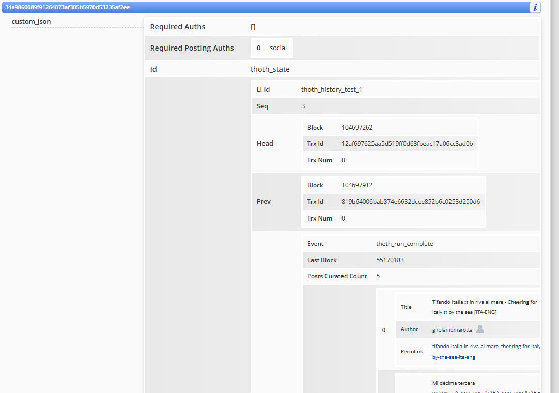Click the Posts Curated Count value 5

point(378,276)
